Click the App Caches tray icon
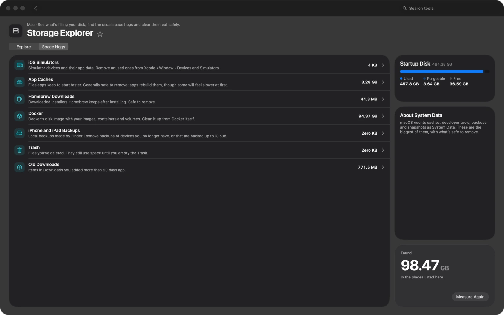 pyautogui.click(x=20, y=82)
